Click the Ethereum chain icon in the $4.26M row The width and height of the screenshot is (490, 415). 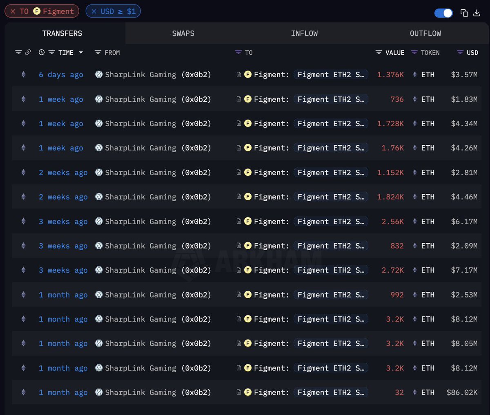click(23, 148)
